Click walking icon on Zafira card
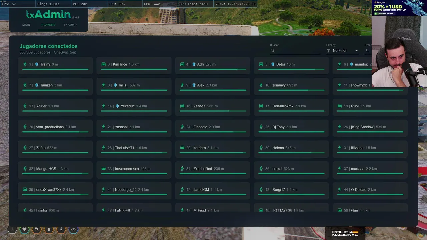 [25, 148]
